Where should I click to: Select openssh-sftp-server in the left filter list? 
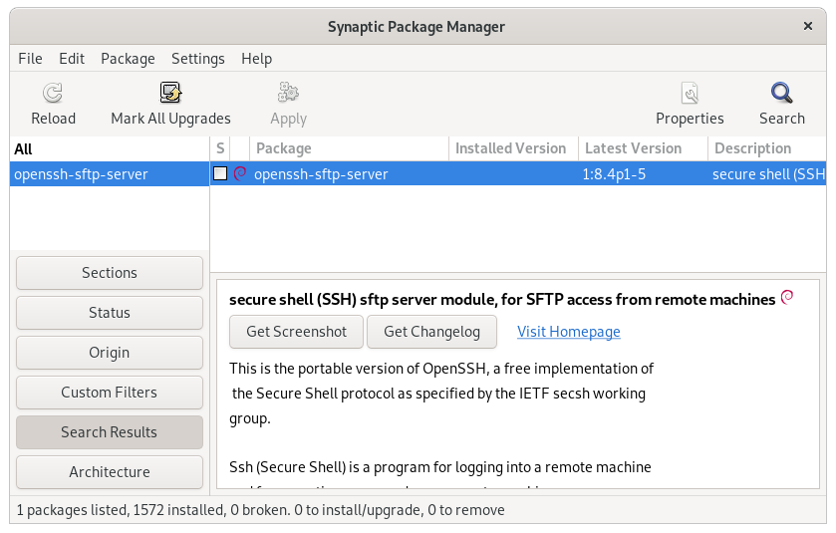[110, 174]
